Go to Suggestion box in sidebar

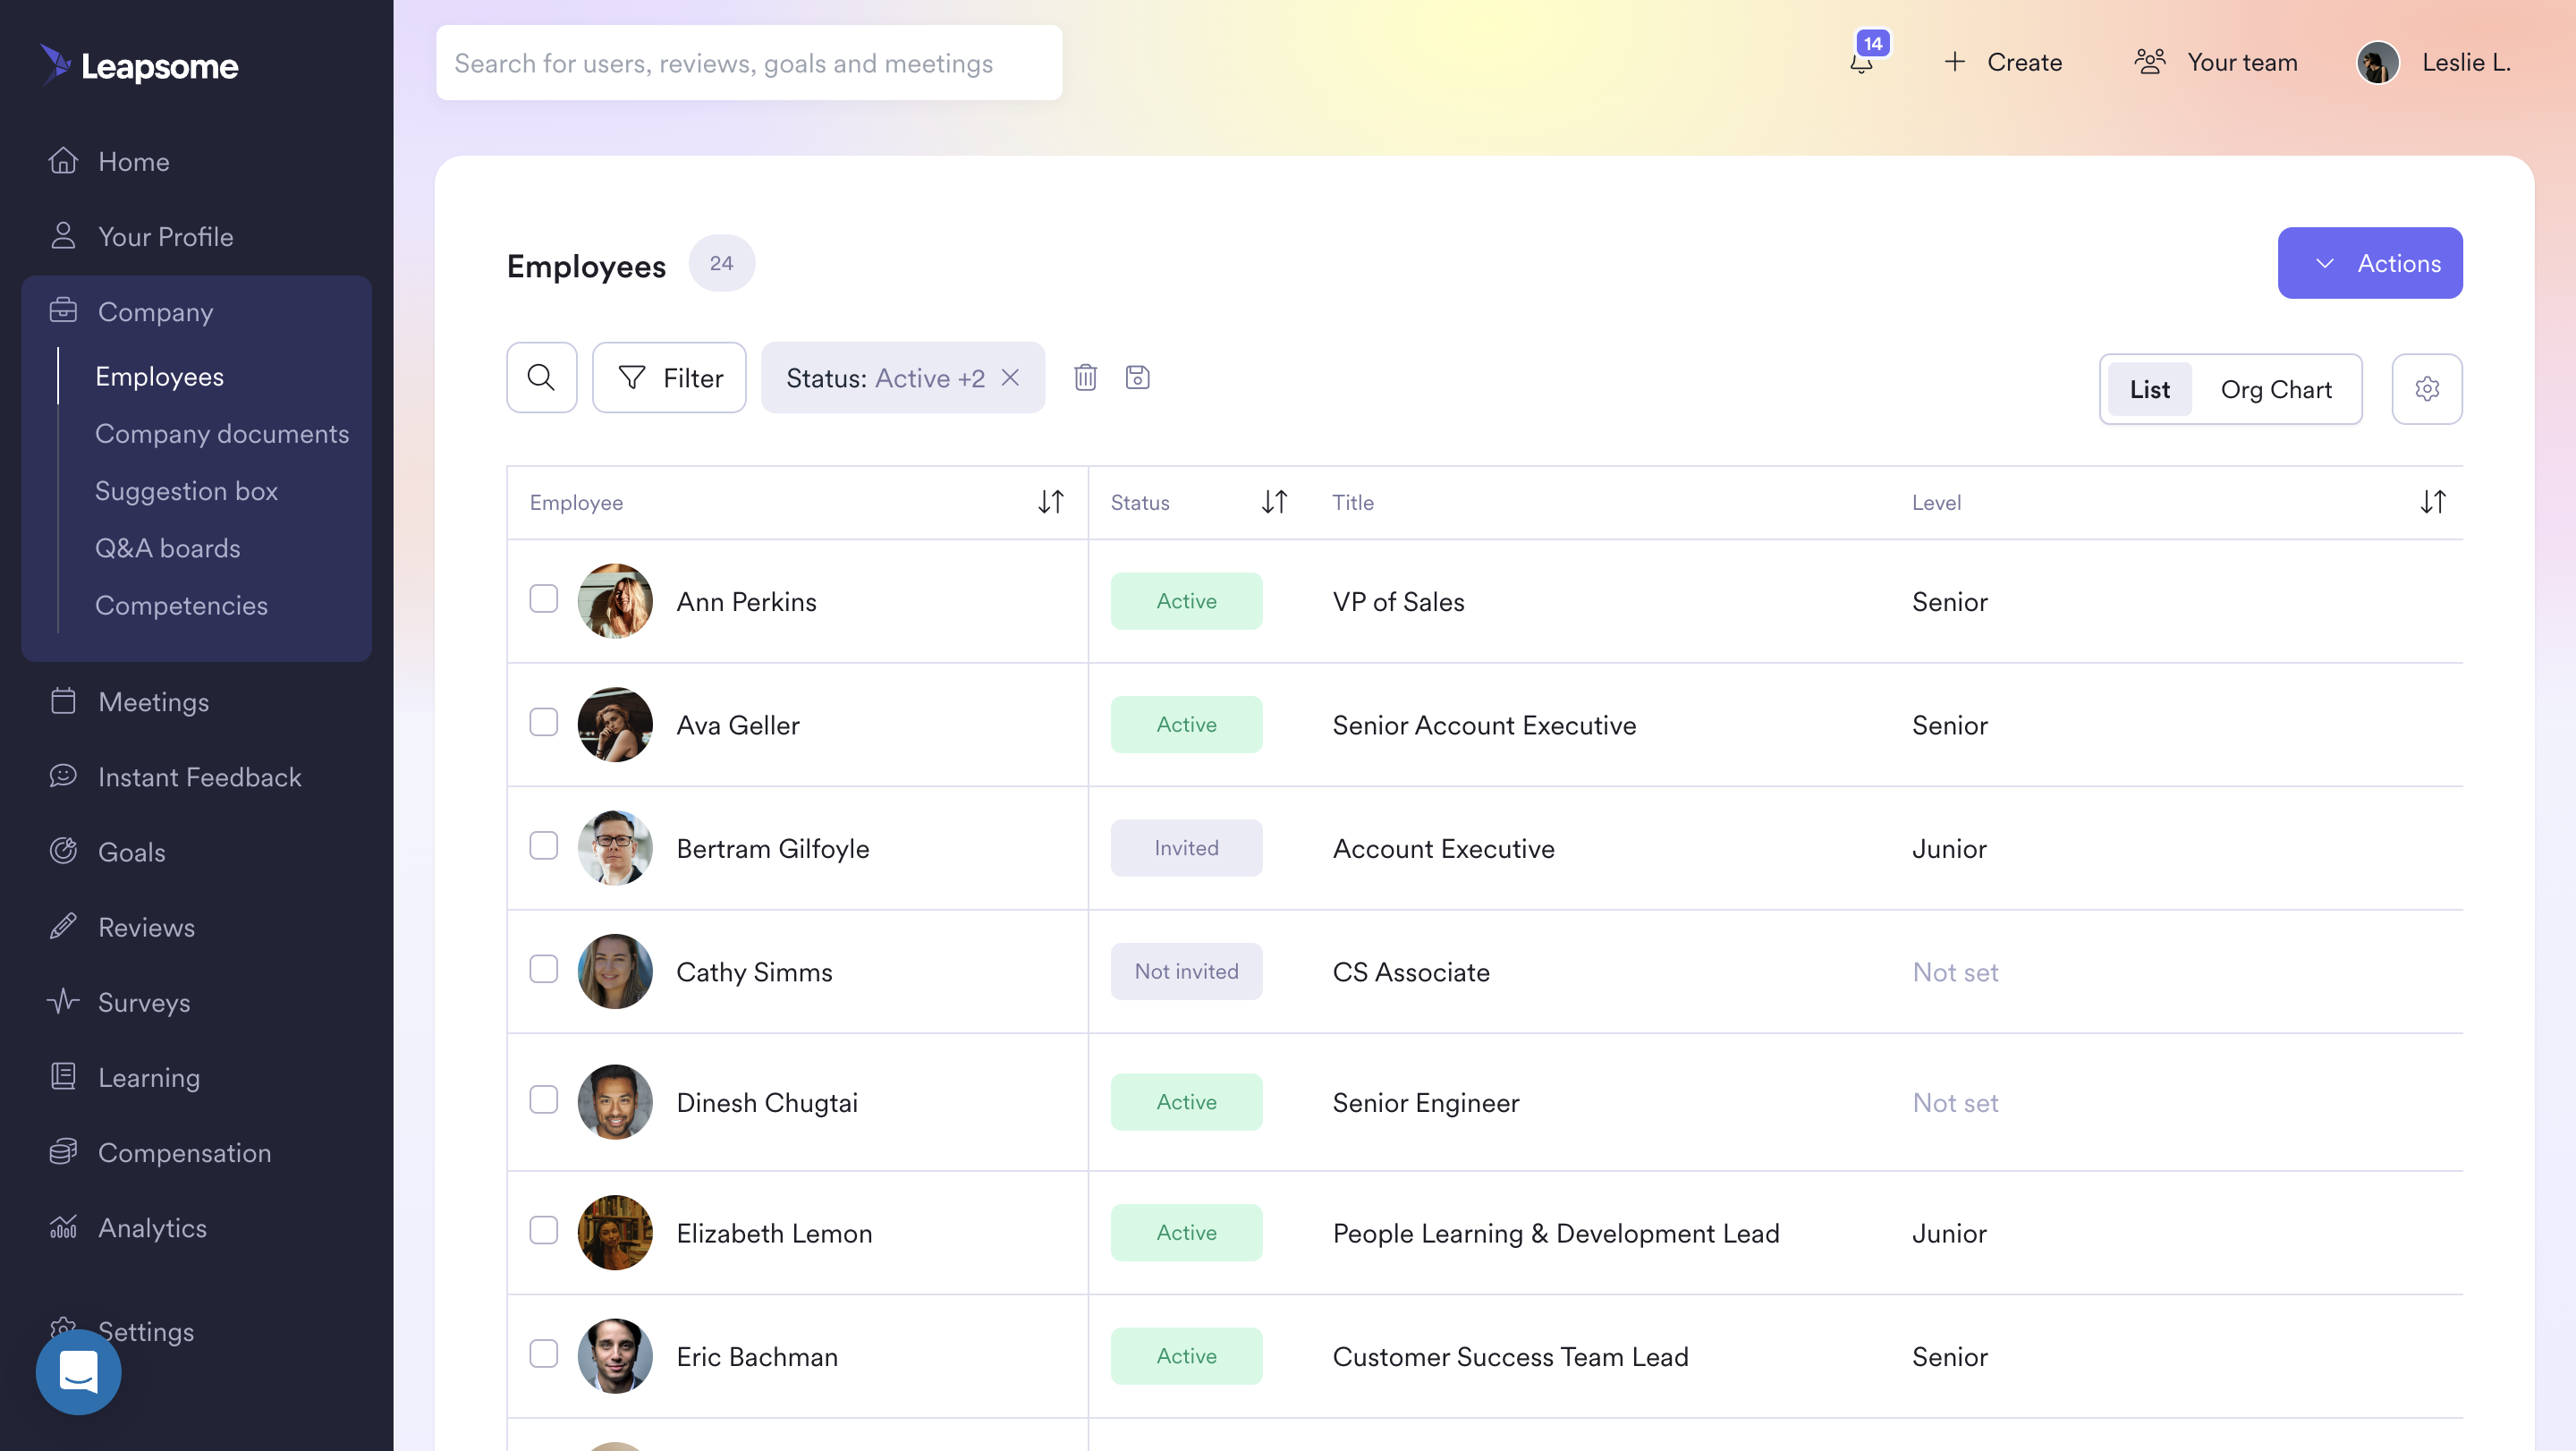click(x=186, y=491)
